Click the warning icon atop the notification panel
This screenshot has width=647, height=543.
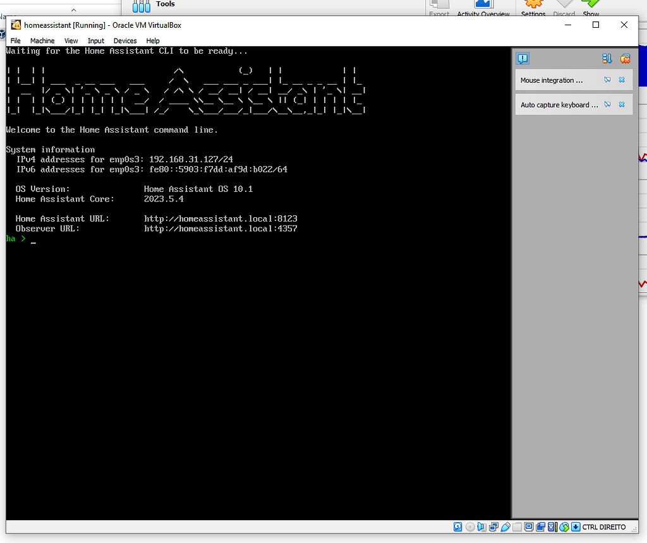[x=523, y=59]
